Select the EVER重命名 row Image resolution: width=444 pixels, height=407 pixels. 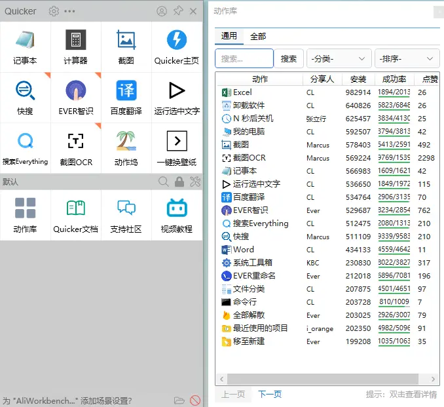[x=328, y=276]
